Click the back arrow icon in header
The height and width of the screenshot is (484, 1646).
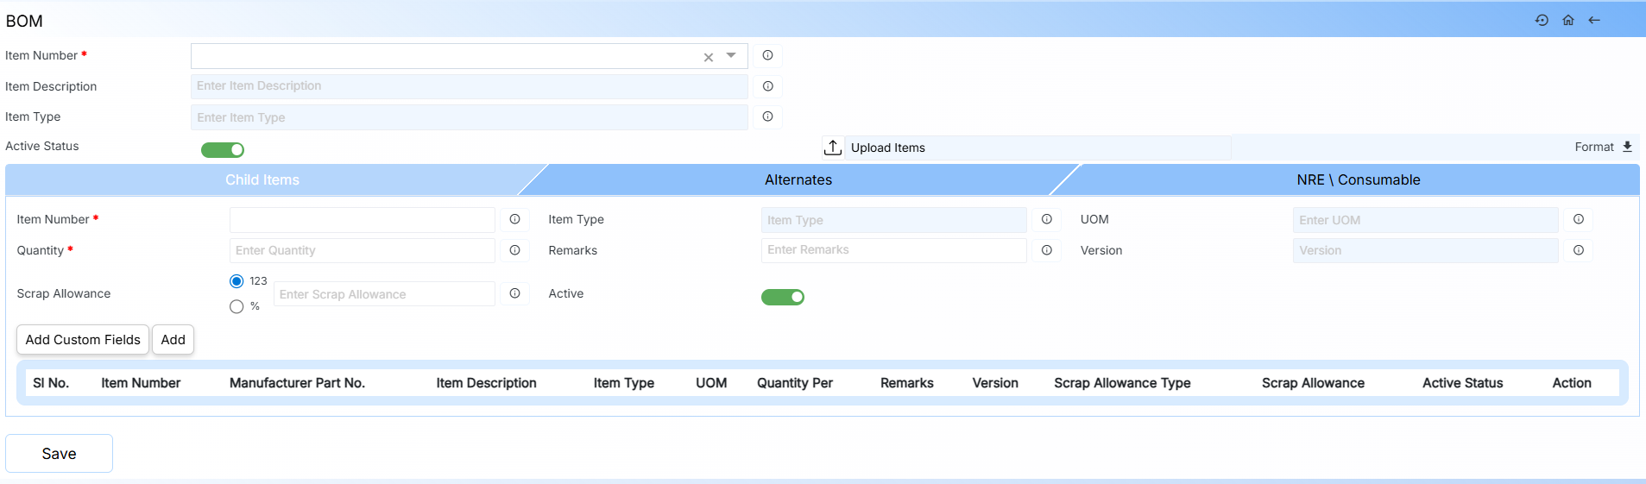click(1594, 20)
